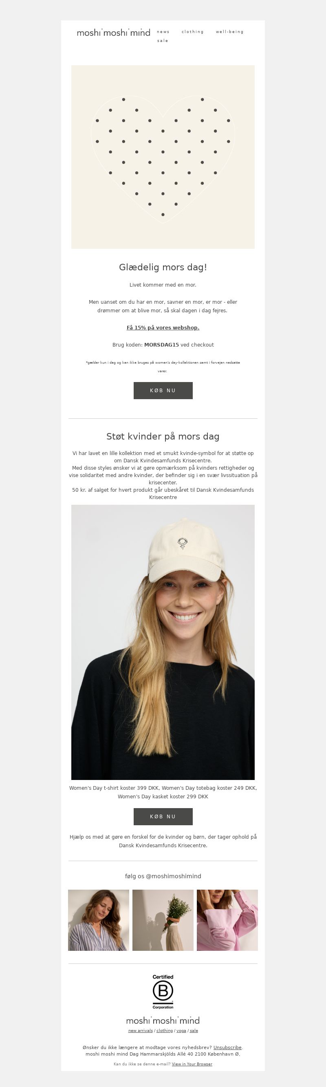Click the footer moshi moshi mind logo

coord(163,1020)
